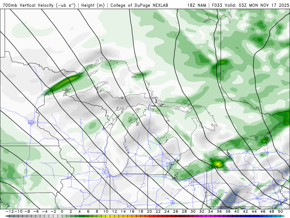Viewport: 290px width, 218px height.
Task: Click the "Valid: 03Z MON NOV 17 2025" text
Action: (257, 5)
